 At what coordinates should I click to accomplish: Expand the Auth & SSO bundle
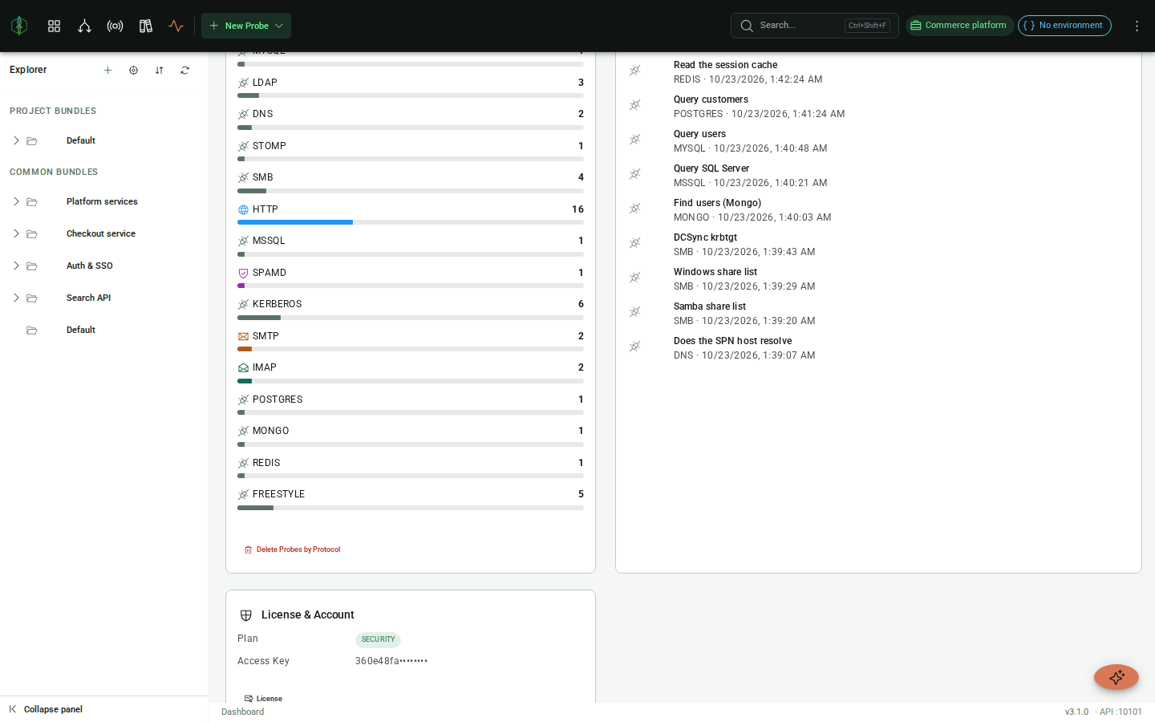tap(16, 266)
